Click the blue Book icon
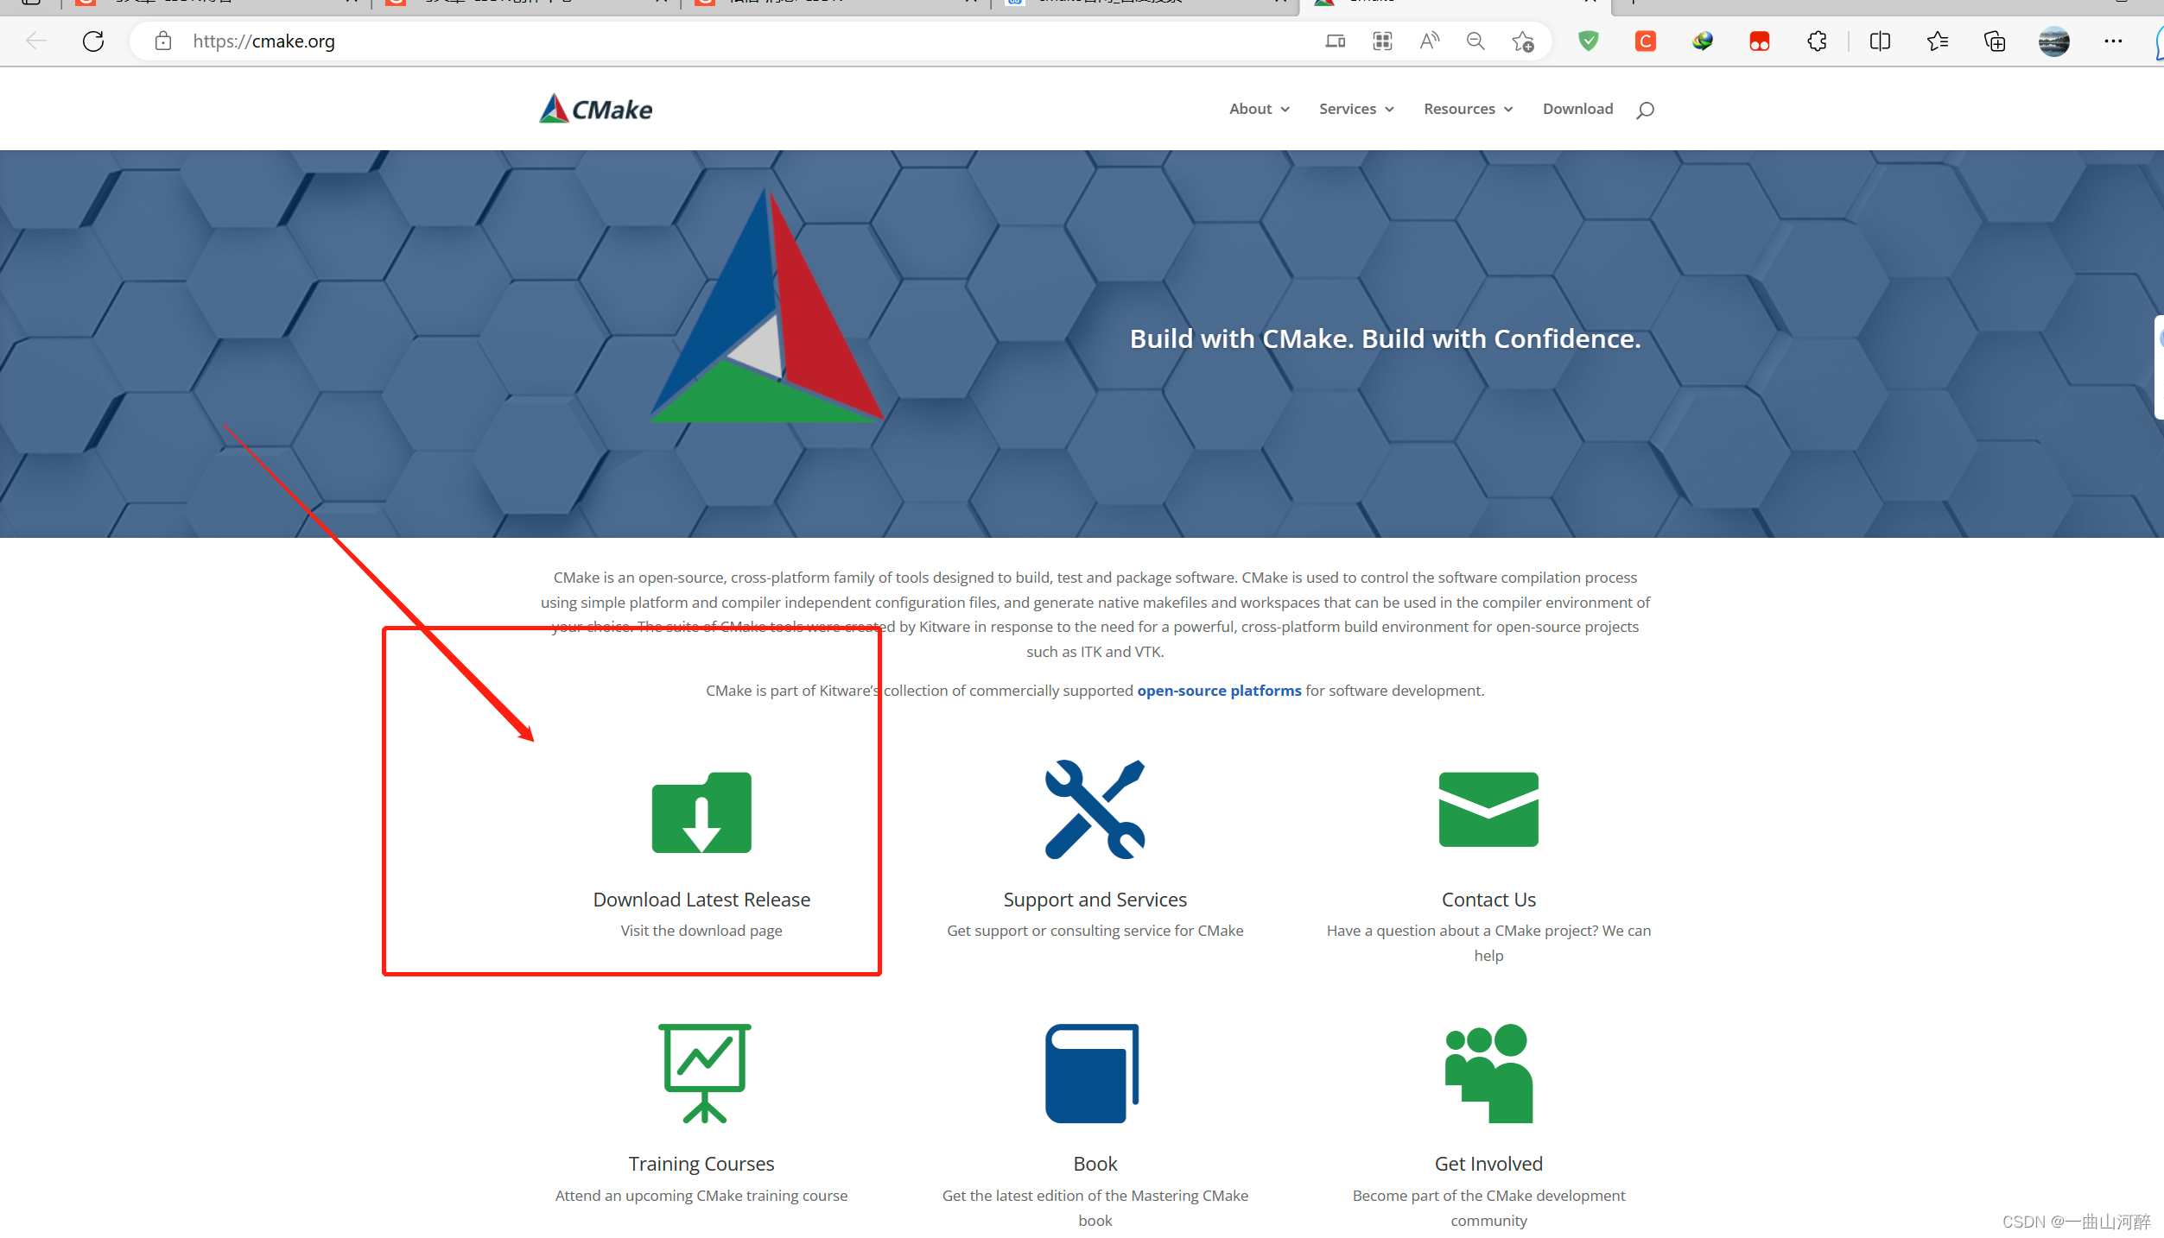The image size is (2164, 1238). click(x=1092, y=1072)
